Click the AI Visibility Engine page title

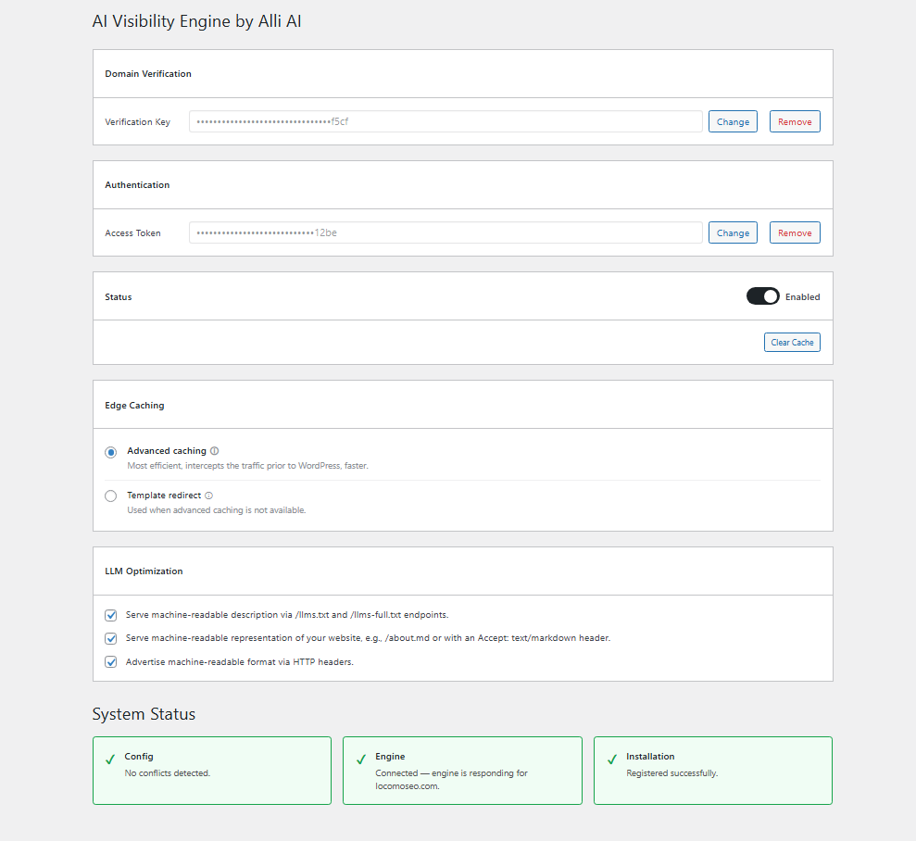click(x=197, y=21)
